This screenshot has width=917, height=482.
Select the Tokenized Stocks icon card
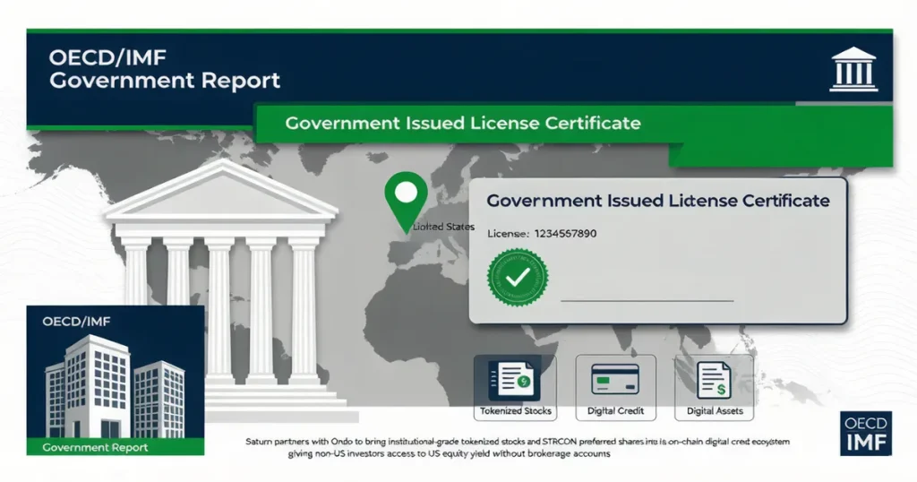point(515,388)
